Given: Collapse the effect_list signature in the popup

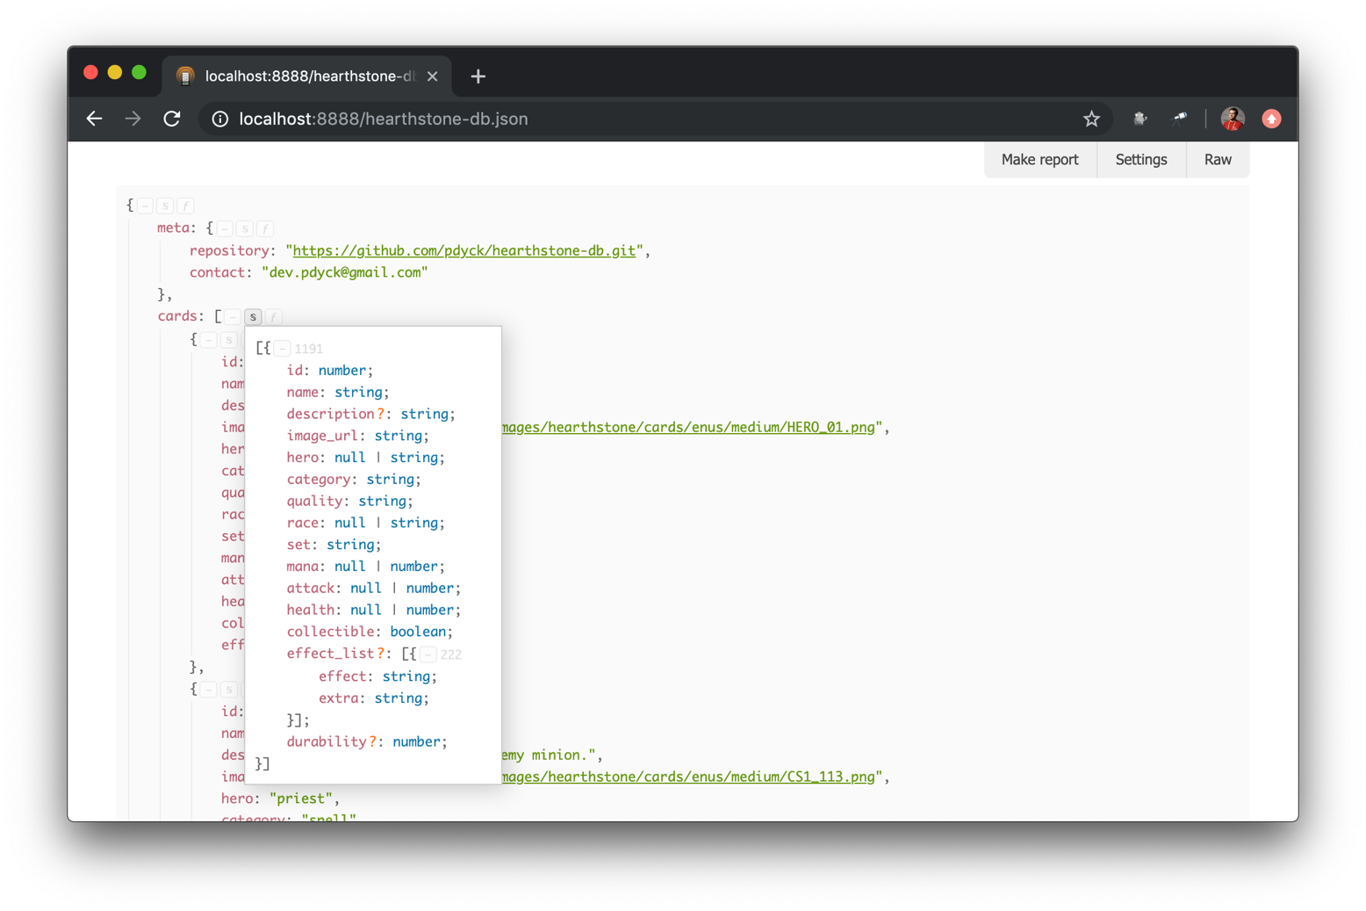Looking at the screenshot, I should (428, 654).
